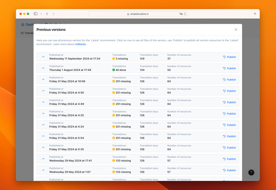Reload the page with refresh icon
Screen dimensions: 276x190
click(185, 14)
